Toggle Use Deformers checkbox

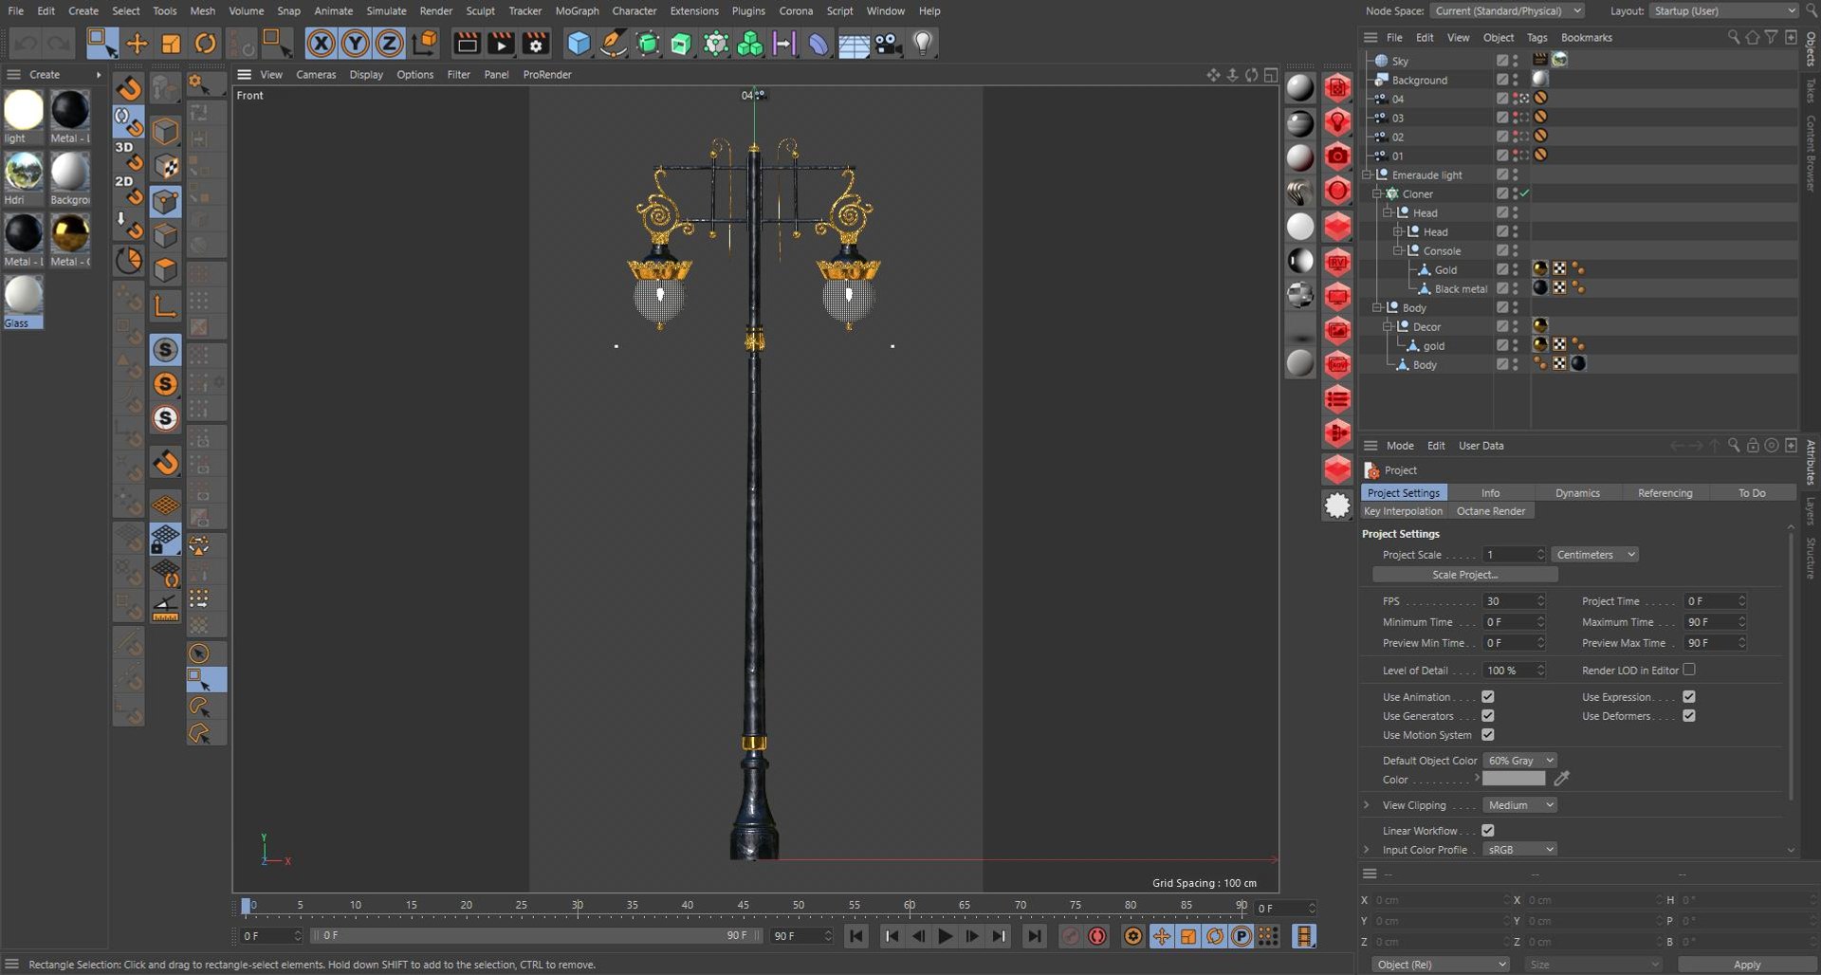[1688, 716]
